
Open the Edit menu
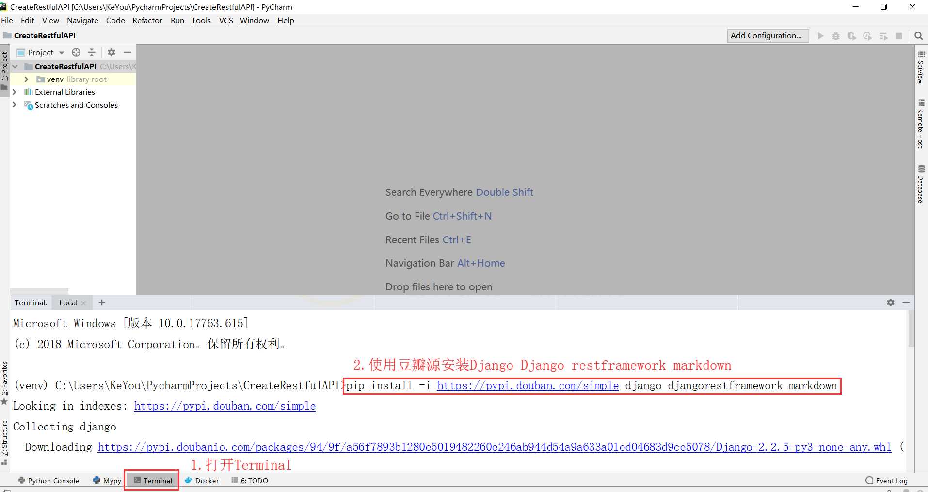tap(28, 20)
